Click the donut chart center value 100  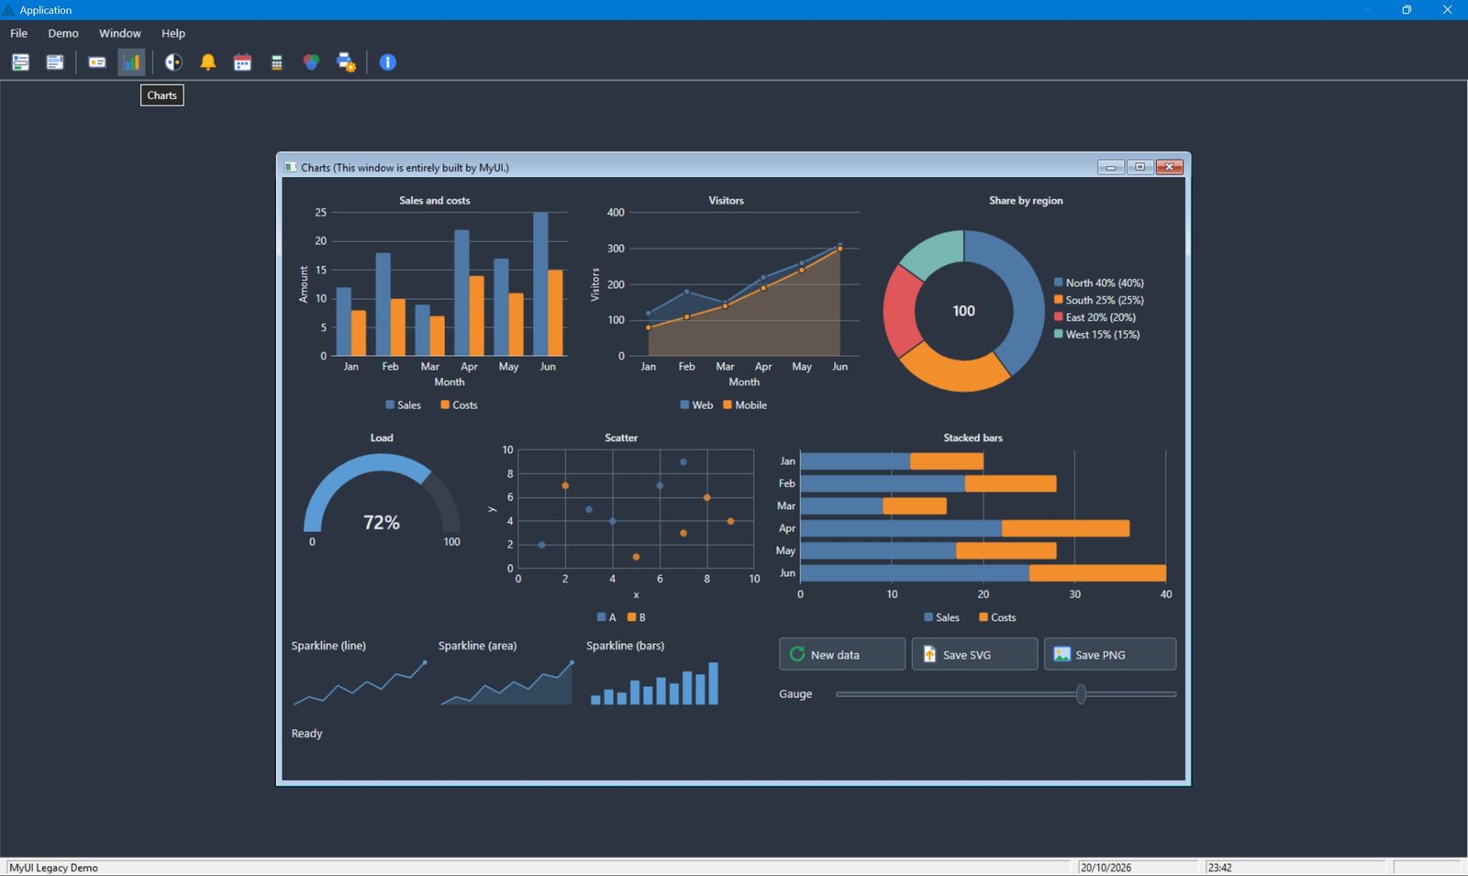[963, 311]
